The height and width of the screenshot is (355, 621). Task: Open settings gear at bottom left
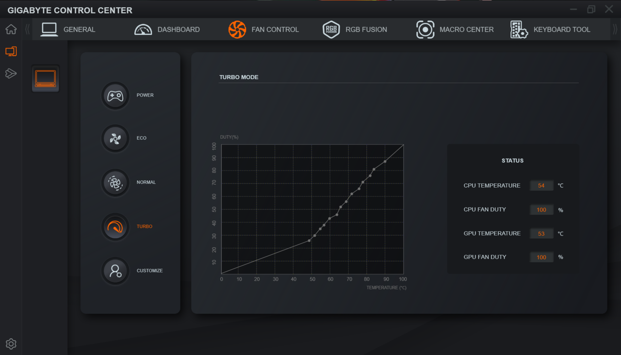tap(11, 344)
